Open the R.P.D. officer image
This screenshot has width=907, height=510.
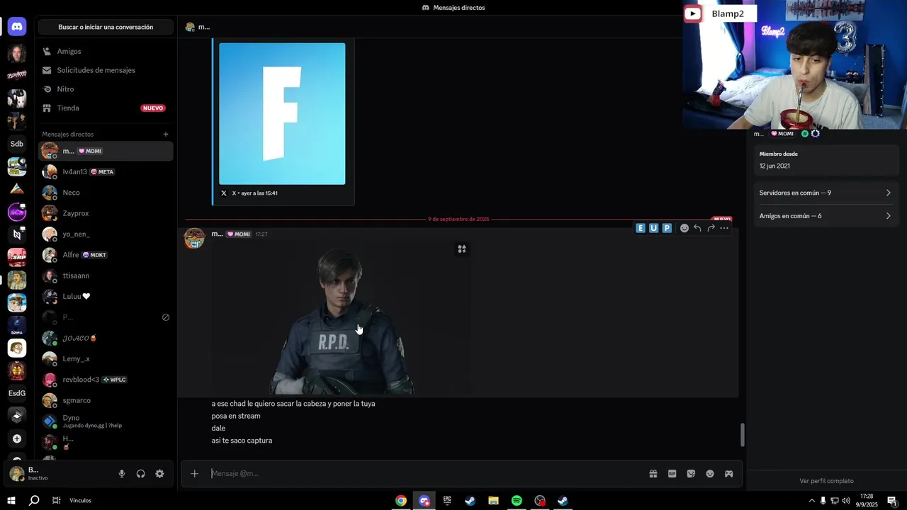tap(342, 318)
